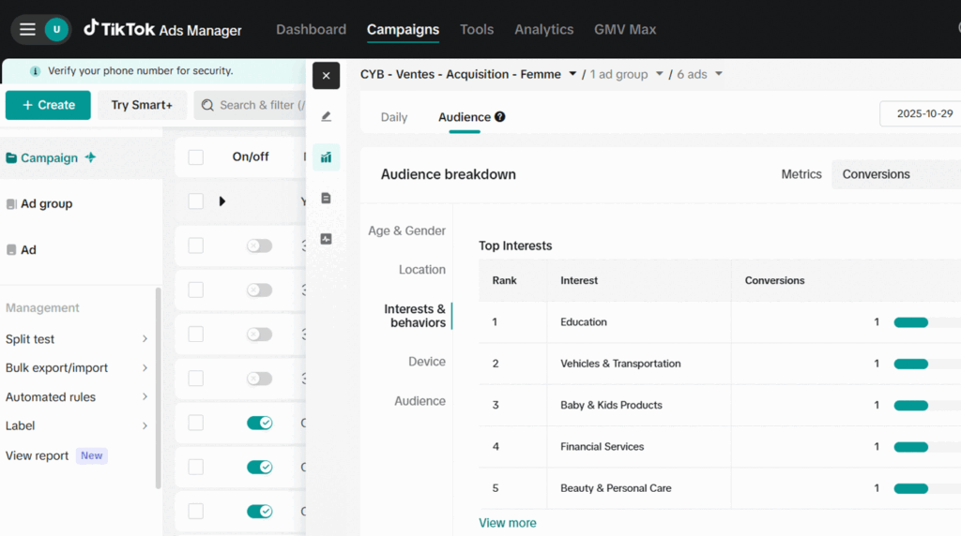Click the user avatar 'U' icon
The width and height of the screenshot is (961, 536).
[x=56, y=29]
